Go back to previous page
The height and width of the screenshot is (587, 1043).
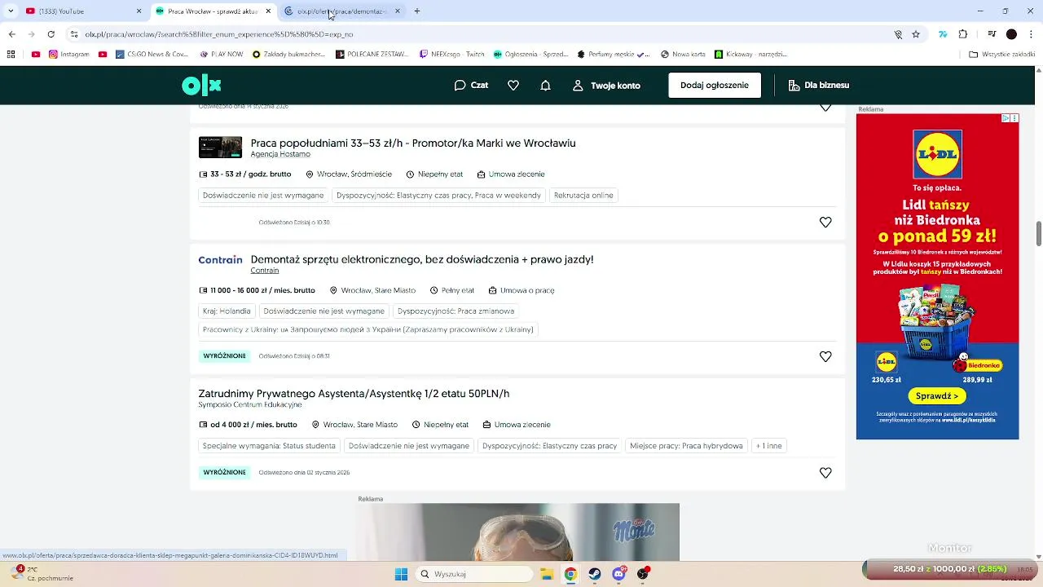tap(11, 34)
